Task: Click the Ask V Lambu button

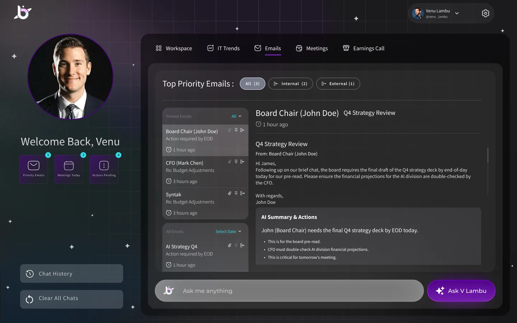Action: click(461, 291)
